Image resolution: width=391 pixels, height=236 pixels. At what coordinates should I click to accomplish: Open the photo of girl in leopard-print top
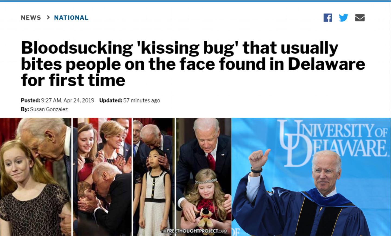click(36, 177)
